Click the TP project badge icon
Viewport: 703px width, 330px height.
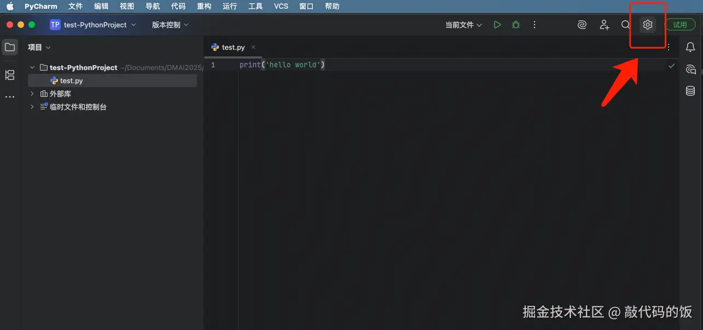(x=55, y=25)
